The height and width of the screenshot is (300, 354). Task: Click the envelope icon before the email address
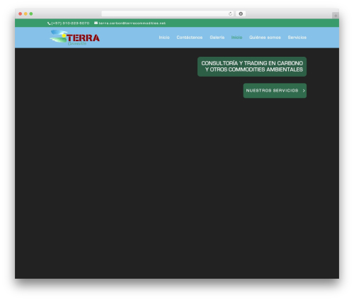96,23
